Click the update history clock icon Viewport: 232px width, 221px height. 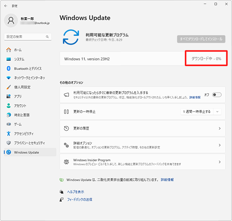pyautogui.click(x=66, y=128)
